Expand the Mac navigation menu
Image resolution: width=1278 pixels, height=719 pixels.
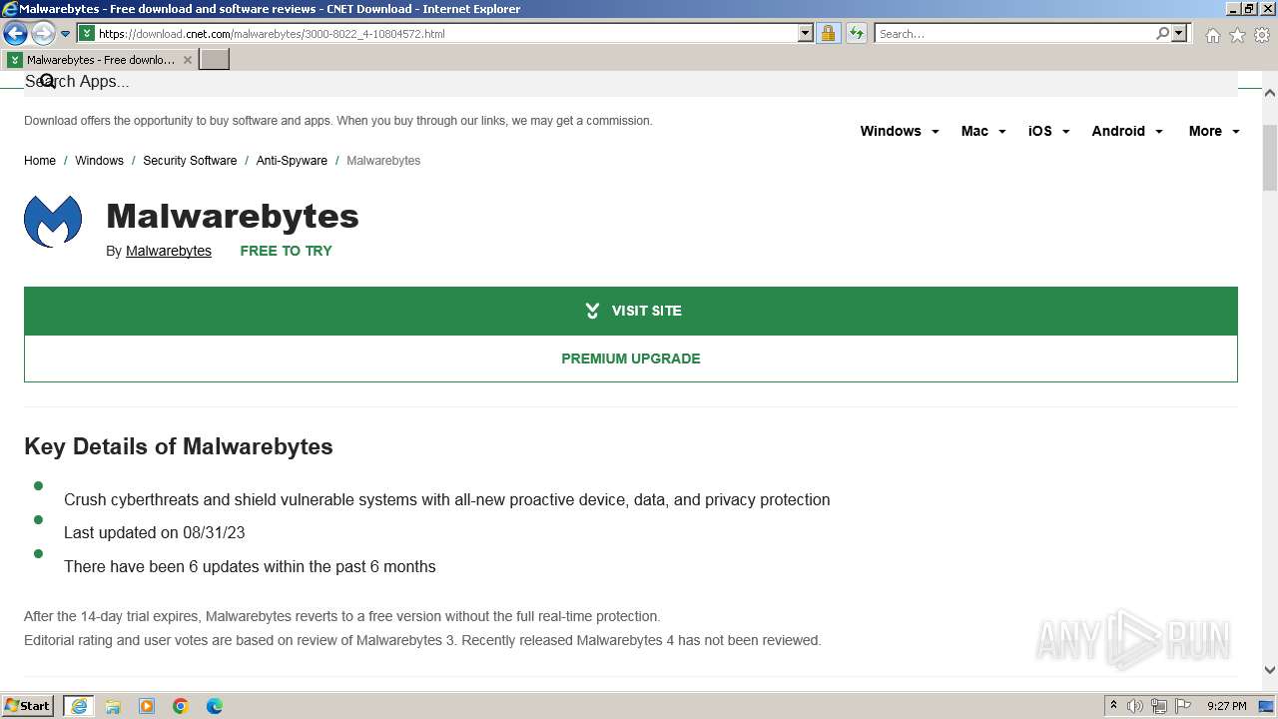[983, 131]
